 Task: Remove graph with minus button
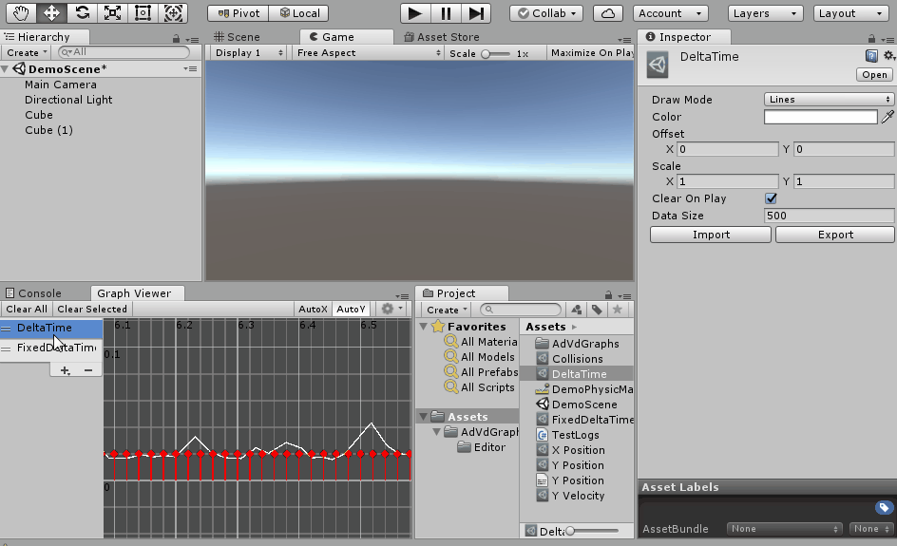(88, 370)
